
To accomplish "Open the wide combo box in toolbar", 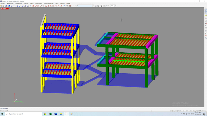I will [x=85, y=6].
